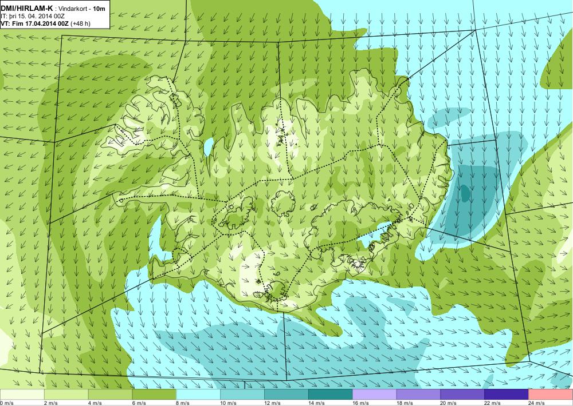
Task: Click the legend swatch for 10–12 m/s
Action: [x=242, y=395]
